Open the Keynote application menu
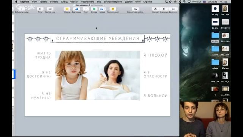 (24, 2)
